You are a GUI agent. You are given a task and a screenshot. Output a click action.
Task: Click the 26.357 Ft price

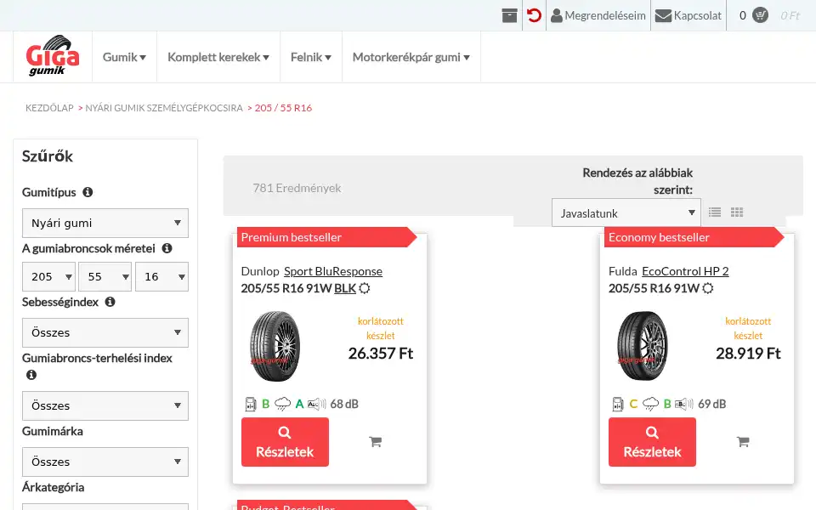pyautogui.click(x=381, y=354)
